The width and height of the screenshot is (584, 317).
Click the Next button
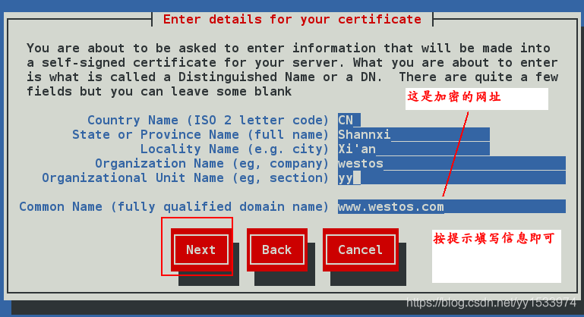(201, 250)
